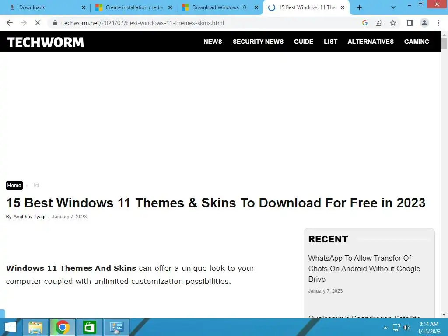Image resolution: width=448 pixels, height=336 pixels.
Task: Open the LIST menu item
Action: 331,42
